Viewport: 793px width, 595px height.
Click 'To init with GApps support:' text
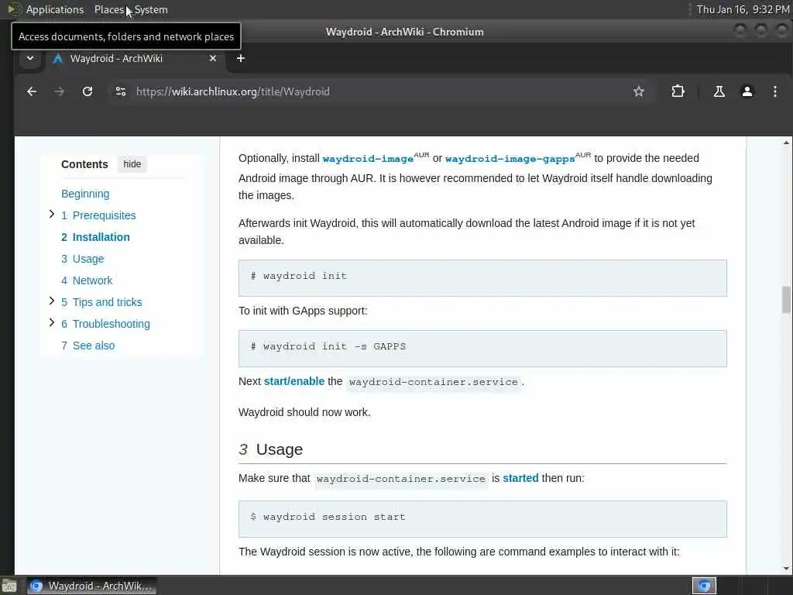[x=303, y=311]
